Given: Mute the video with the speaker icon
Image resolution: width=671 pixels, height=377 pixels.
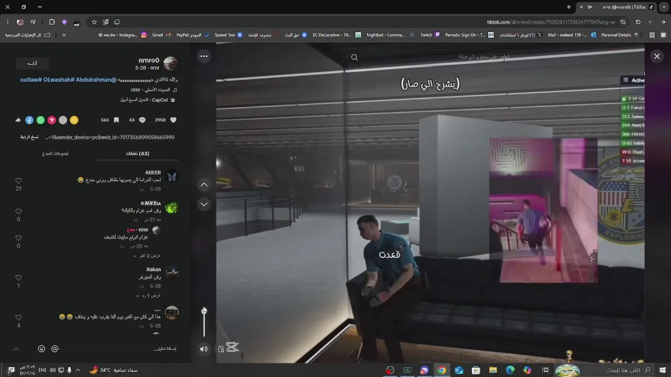Looking at the screenshot, I should tap(204, 349).
